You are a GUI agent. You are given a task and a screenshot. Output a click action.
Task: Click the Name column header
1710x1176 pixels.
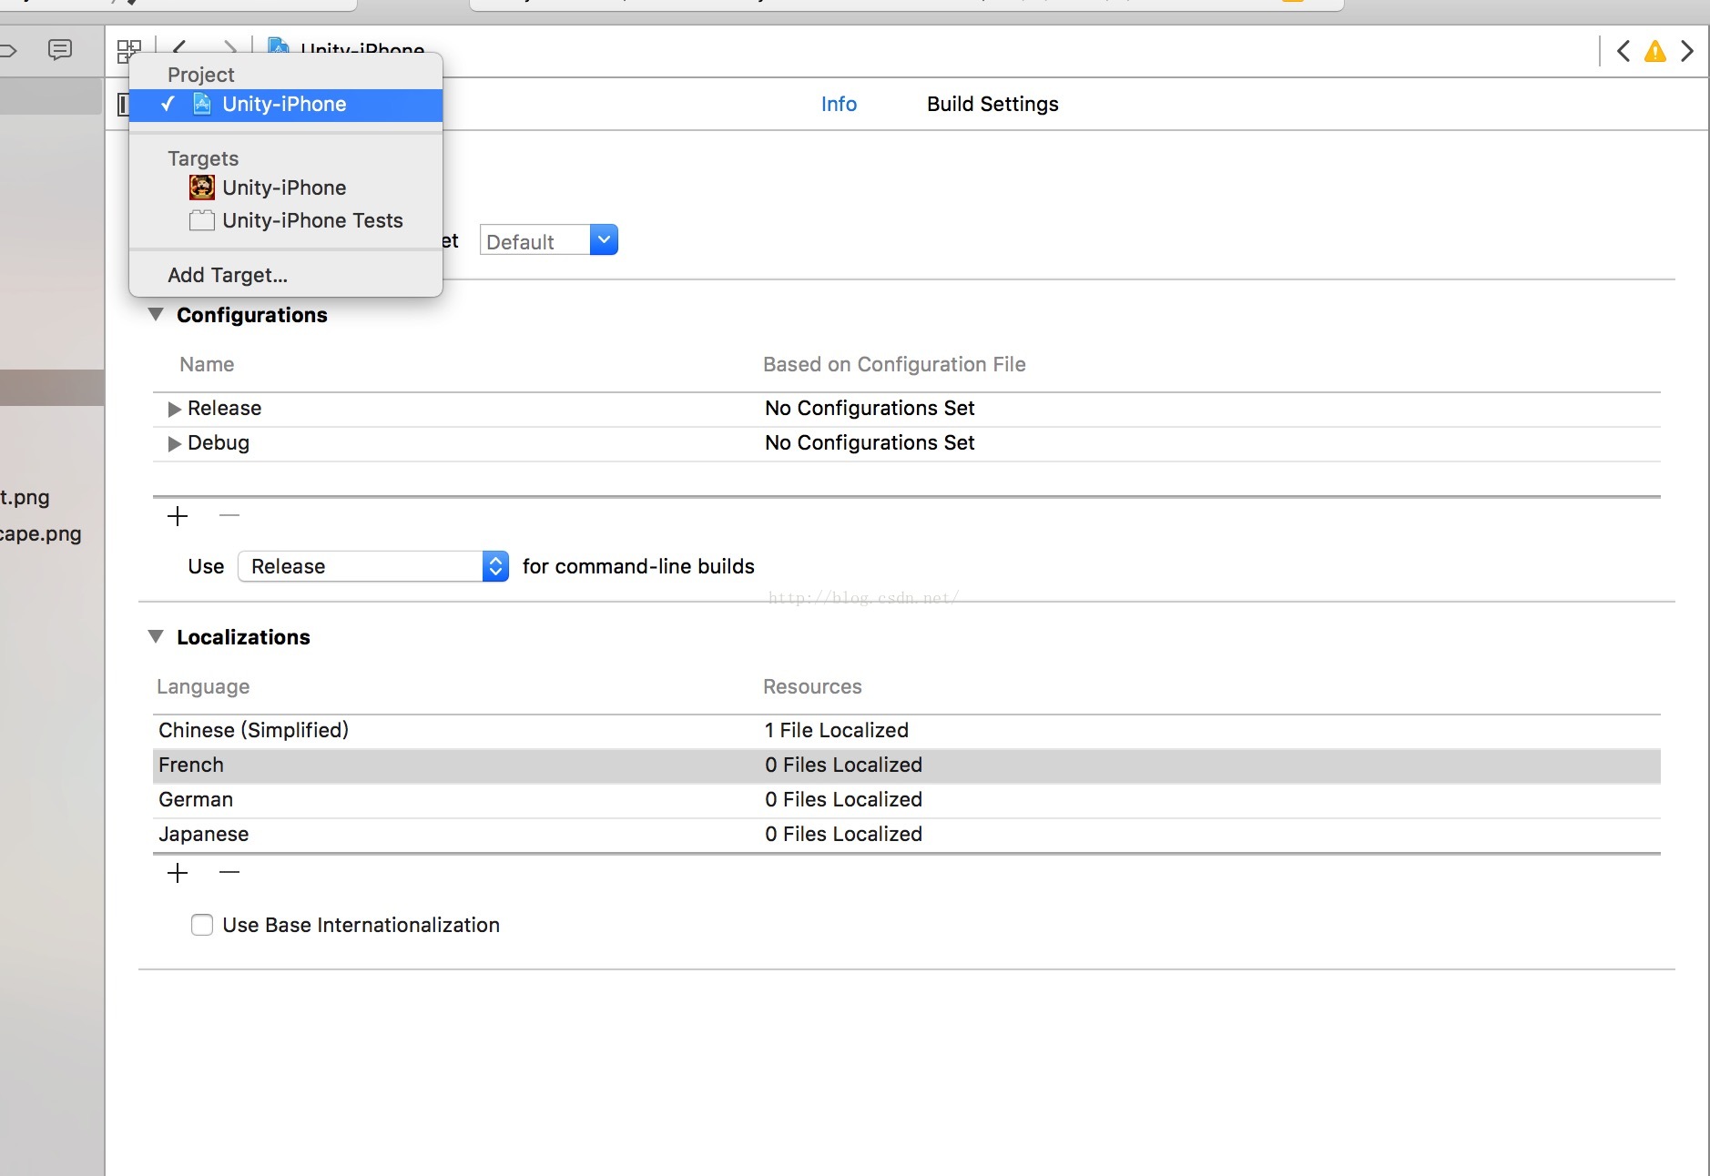click(x=207, y=364)
